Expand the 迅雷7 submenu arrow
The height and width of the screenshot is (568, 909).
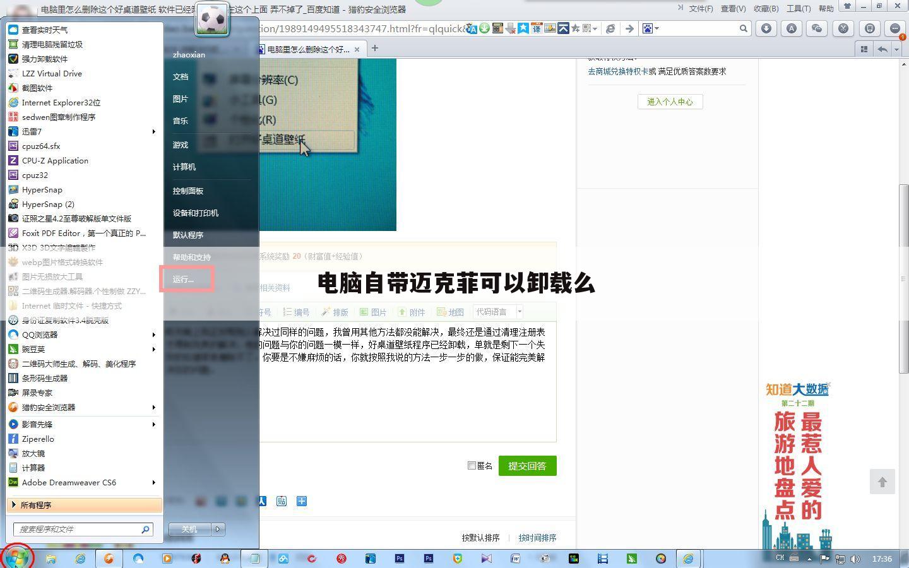point(154,131)
